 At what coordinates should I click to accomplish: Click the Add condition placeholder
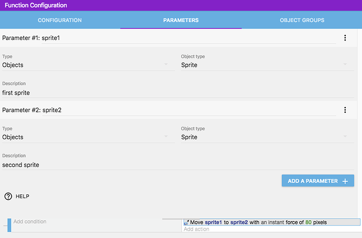(30, 222)
